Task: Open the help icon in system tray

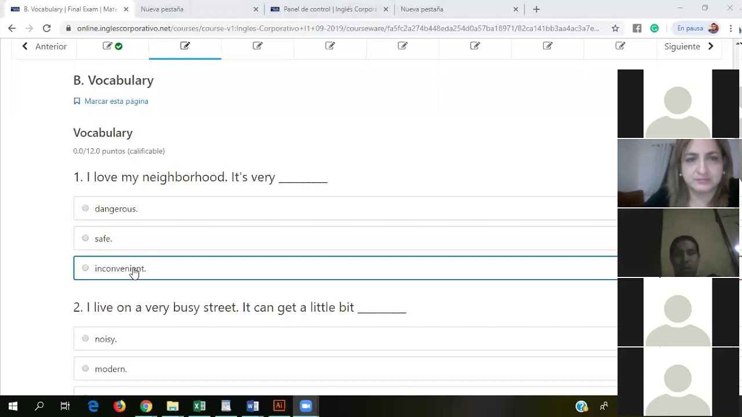Action: click(581, 406)
